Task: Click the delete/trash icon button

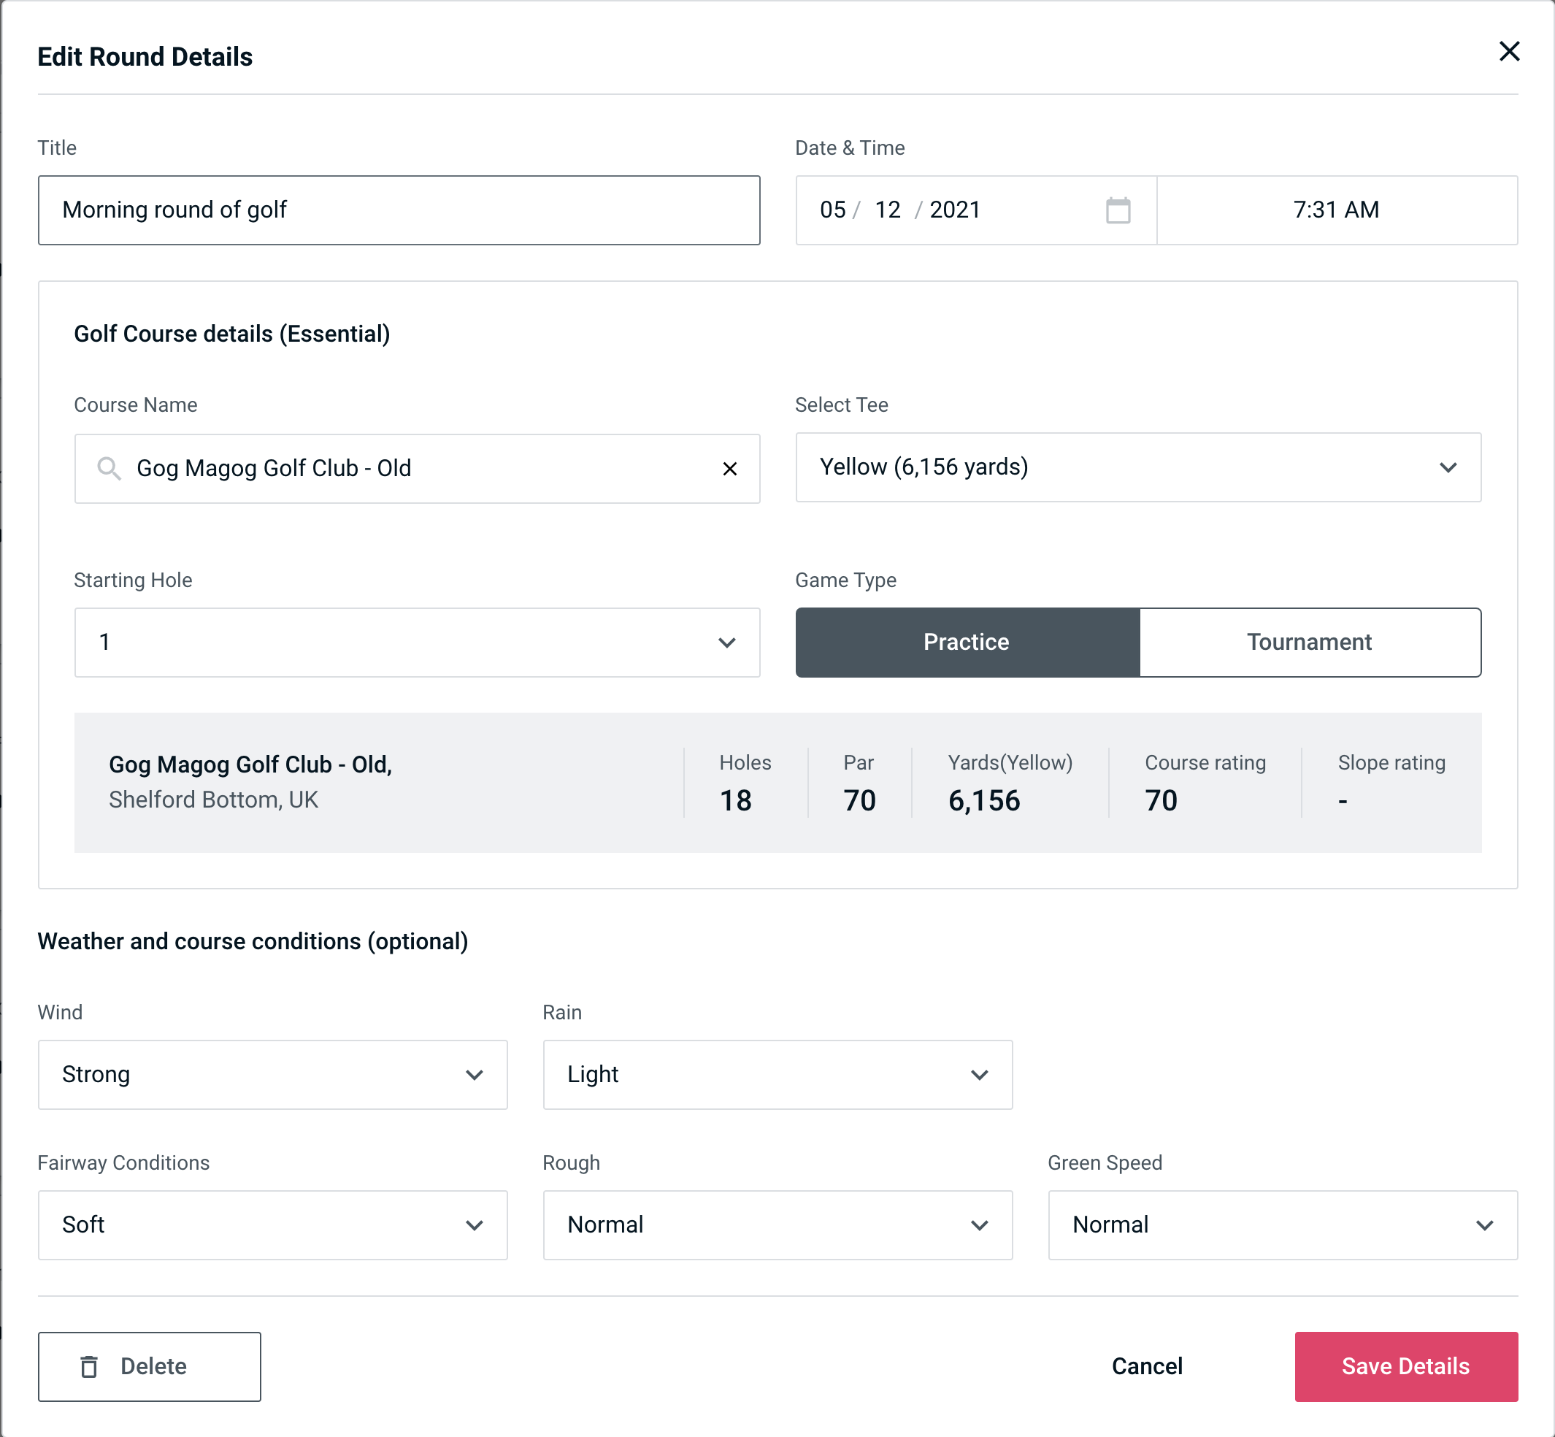Action: (92, 1367)
